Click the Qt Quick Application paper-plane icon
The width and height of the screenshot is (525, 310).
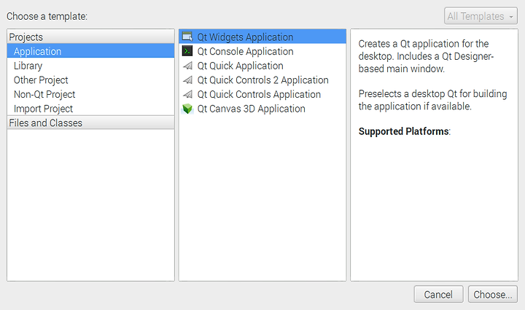click(187, 66)
